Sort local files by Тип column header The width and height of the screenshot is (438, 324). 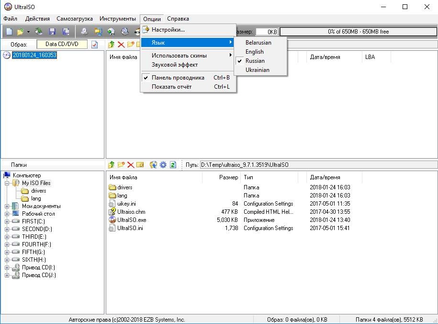[x=269, y=177]
